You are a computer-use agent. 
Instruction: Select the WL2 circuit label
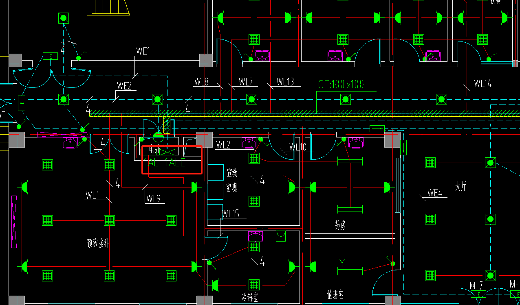coord(223,145)
